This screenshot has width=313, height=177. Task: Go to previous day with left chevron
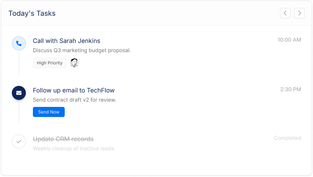pyautogui.click(x=285, y=13)
